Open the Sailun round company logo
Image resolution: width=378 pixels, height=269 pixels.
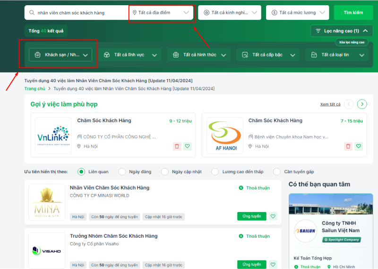pyautogui.click(x=305, y=231)
